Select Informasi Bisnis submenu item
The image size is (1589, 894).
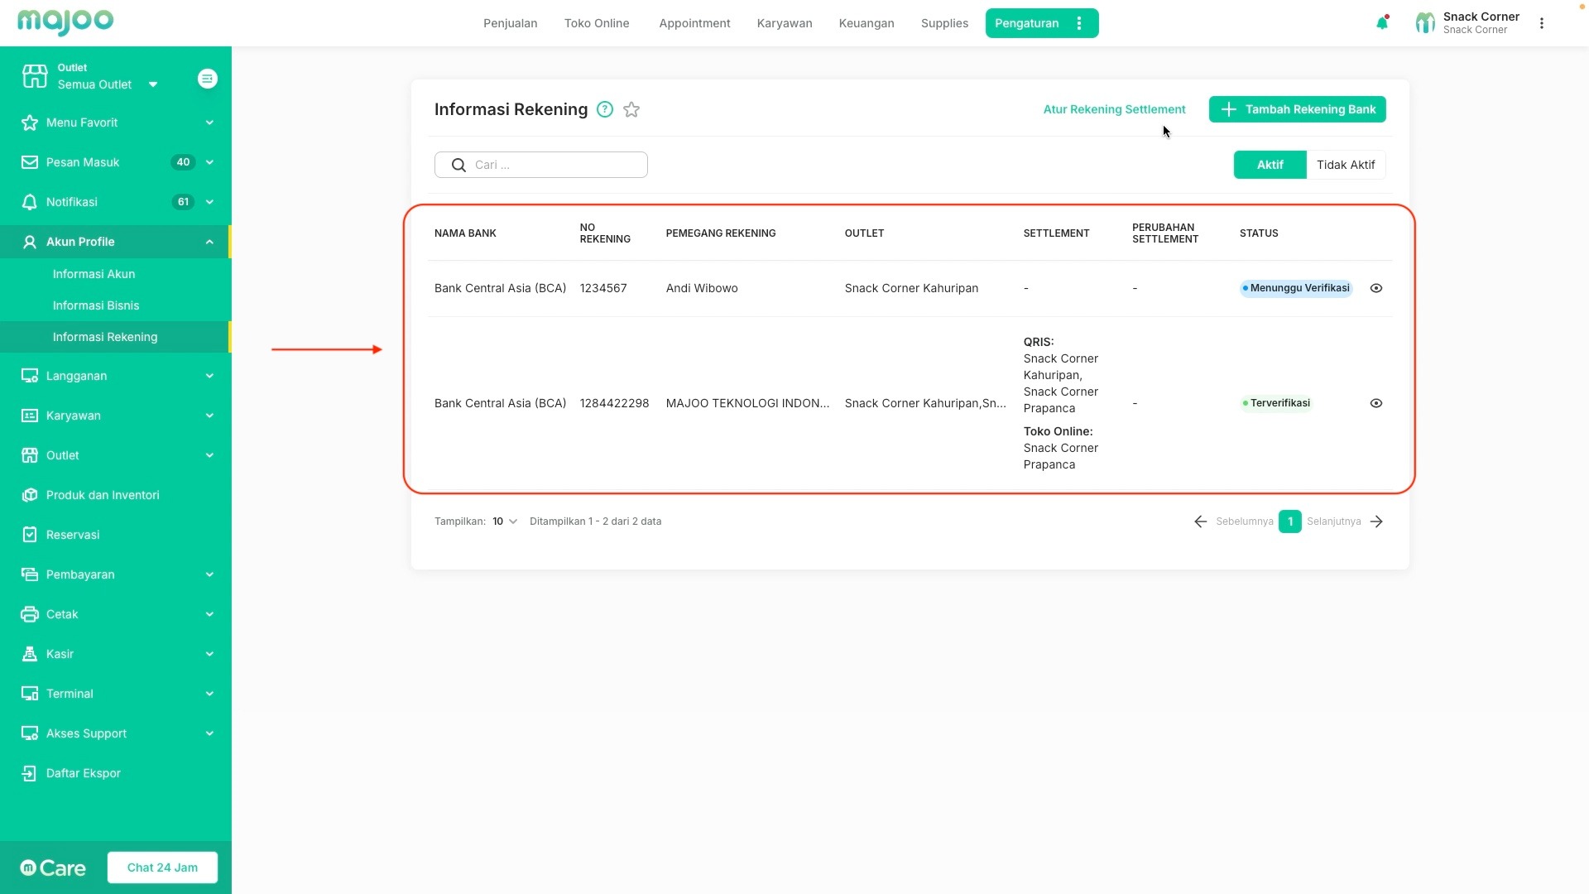pyautogui.click(x=96, y=305)
